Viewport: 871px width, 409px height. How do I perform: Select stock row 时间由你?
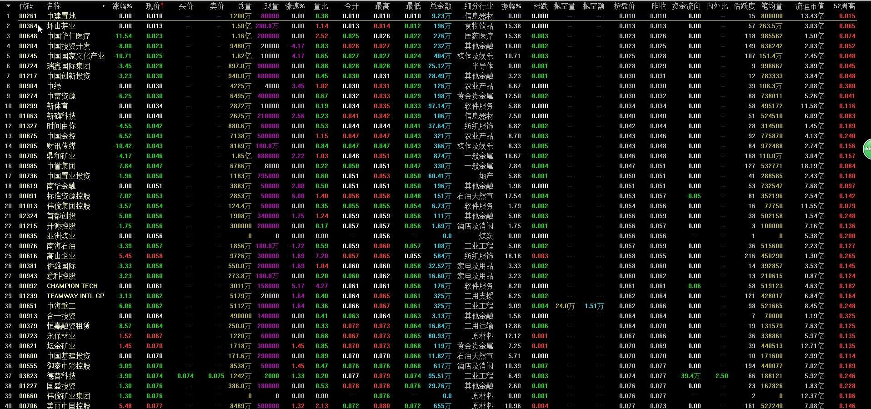point(61,126)
